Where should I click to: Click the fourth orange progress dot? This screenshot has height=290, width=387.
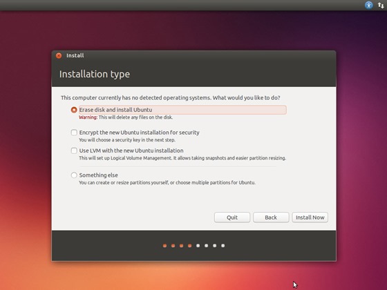tap(189, 246)
